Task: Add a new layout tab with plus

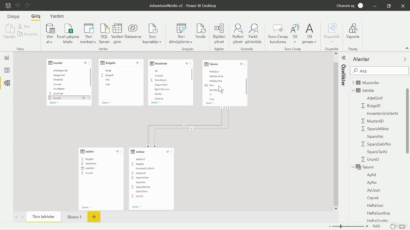Action: (x=94, y=217)
